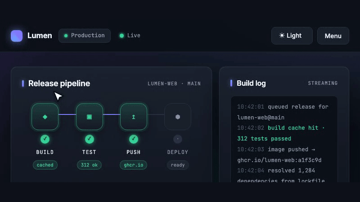The width and height of the screenshot is (360, 202).
Task: Click the TEST stage label
Action: click(89, 152)
